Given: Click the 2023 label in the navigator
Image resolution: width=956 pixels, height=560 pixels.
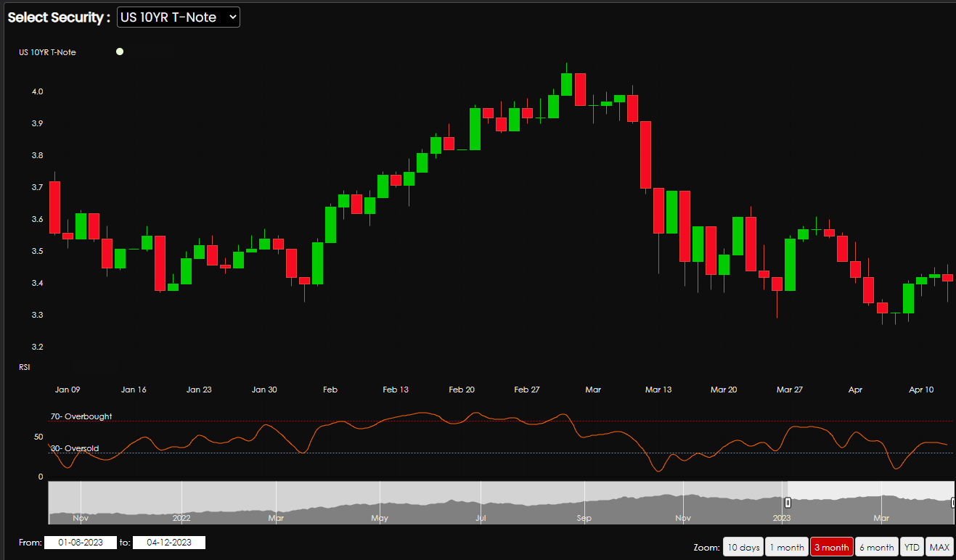Looking at the screenshot, I should [782, 518].
